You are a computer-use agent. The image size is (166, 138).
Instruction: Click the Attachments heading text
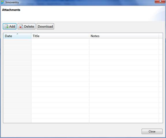pyautogui.click(x=11, y=10)
